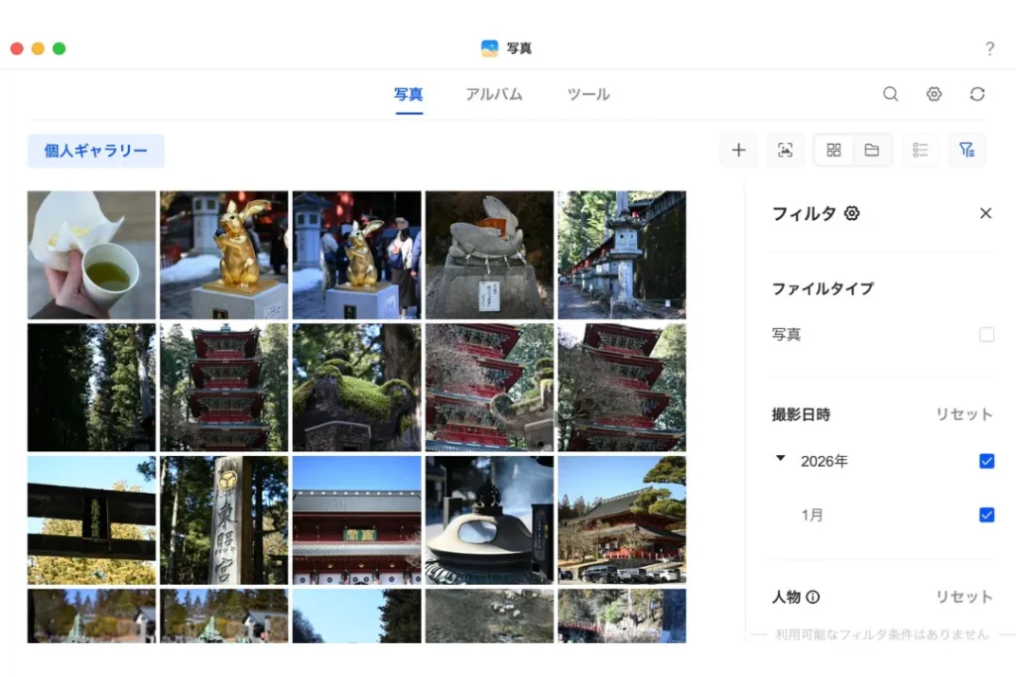Toggle the list selection view icon

click(920, 150)
